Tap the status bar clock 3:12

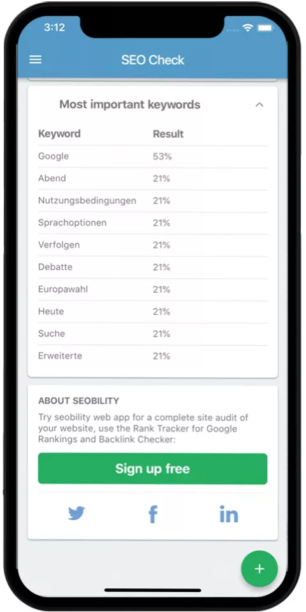(x=55, y=27)
